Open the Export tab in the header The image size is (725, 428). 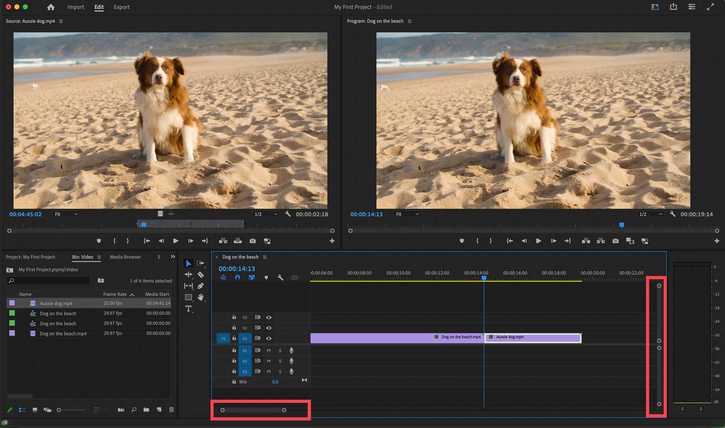click(122, 7)
